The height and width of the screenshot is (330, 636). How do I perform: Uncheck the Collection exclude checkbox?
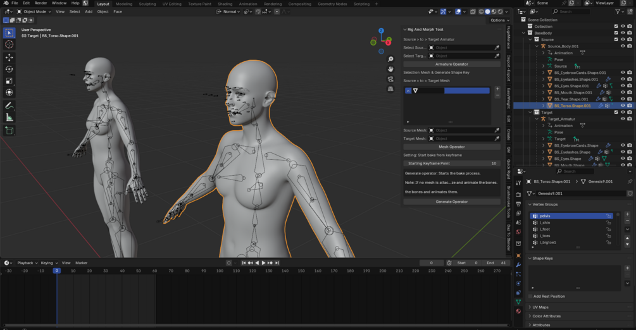coord(616,27)
